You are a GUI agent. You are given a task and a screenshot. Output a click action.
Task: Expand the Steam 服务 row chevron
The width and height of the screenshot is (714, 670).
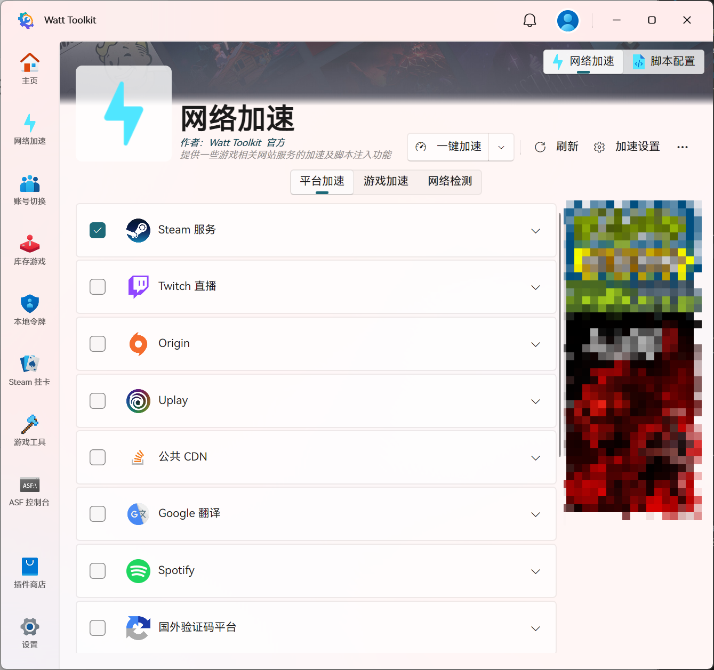[x=536, y=231]
